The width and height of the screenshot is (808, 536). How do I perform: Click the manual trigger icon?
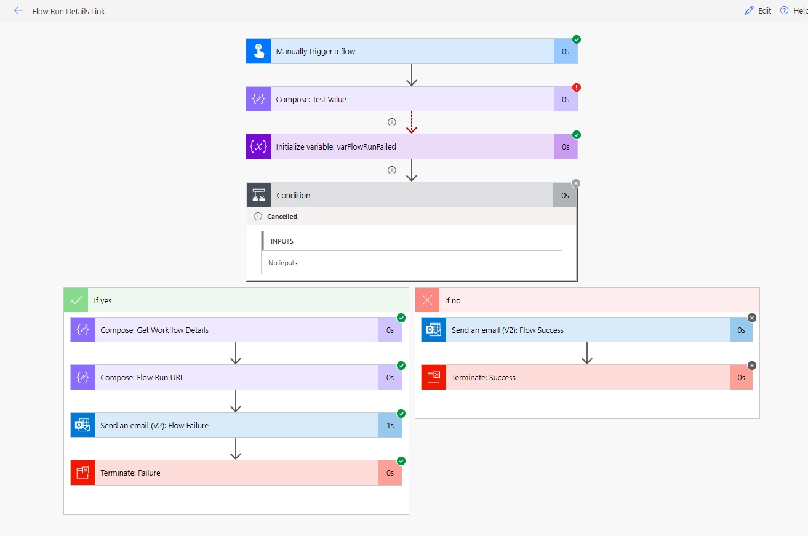[x=258, y=51]
